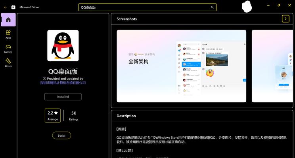
Task: Click the Description heading
Action: click(126, 116)
